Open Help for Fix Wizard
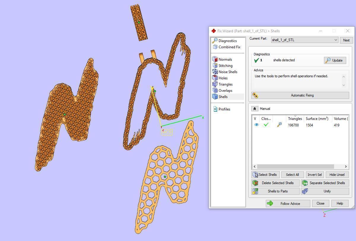This screenshot has height=241, width=356. coord(340,203)
